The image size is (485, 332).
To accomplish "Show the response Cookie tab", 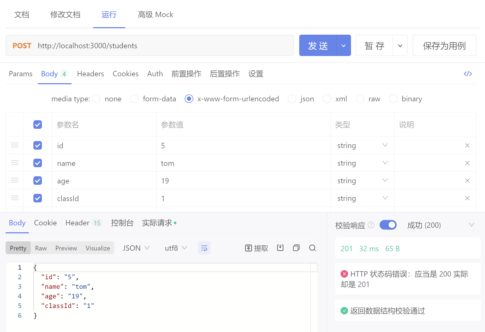I will (45, 223).
